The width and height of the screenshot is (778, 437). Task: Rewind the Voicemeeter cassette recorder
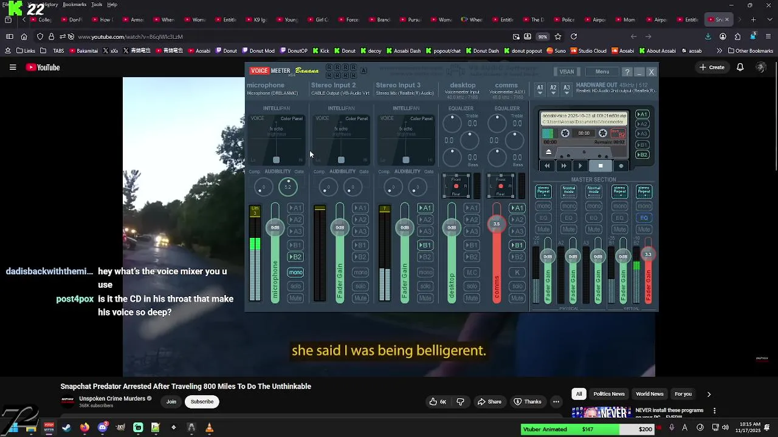(x=547, y=166)
